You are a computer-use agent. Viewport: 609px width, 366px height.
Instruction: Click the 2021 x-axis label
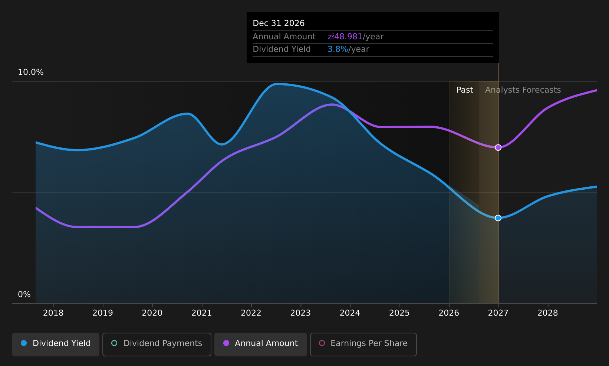tap(202, 313)
